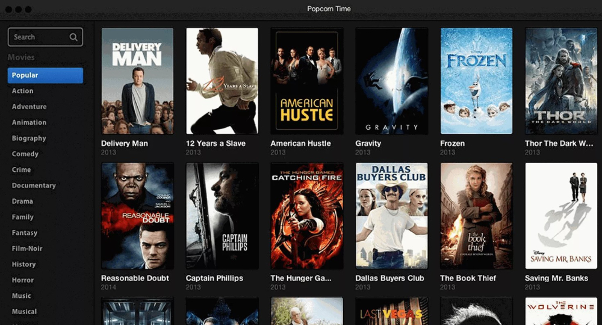Open the History genre
The width and height of the screenshot is (602, 325).
pyautogui.click(x=24, y=265)
